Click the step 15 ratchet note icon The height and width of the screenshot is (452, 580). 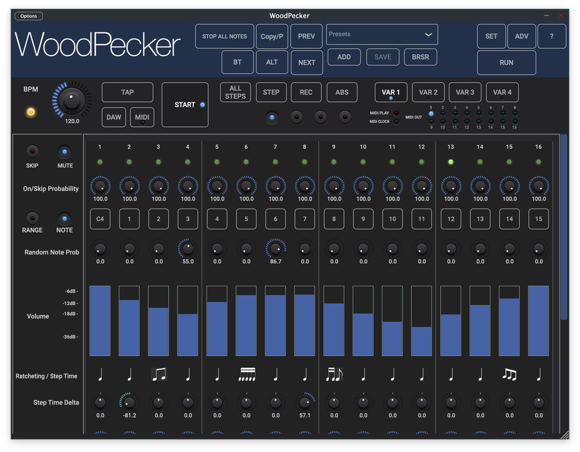pos(509,376)
